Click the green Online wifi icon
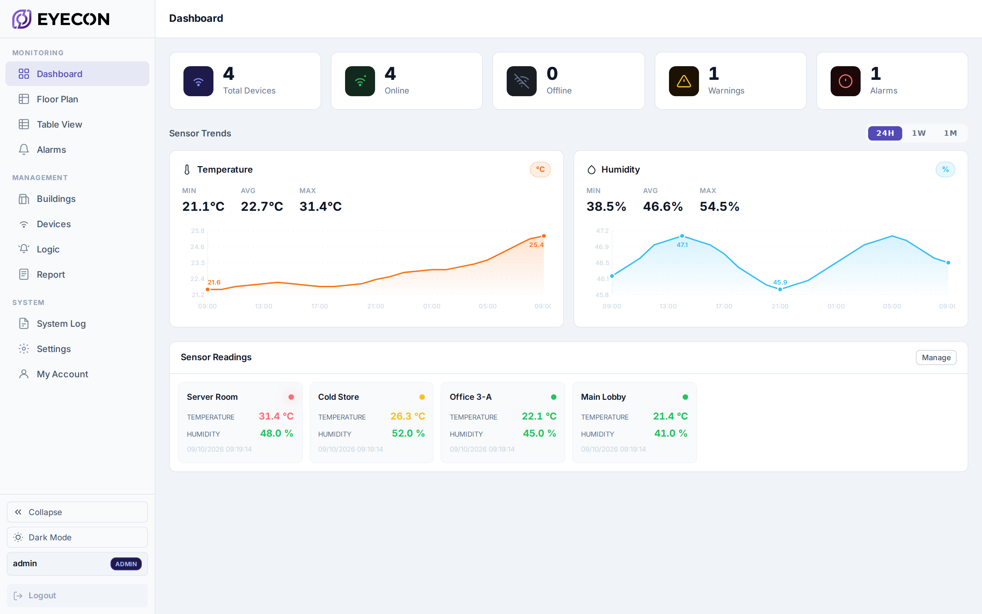Image resolution: width=982 pixels, height=614 pixels. [360, 81]
